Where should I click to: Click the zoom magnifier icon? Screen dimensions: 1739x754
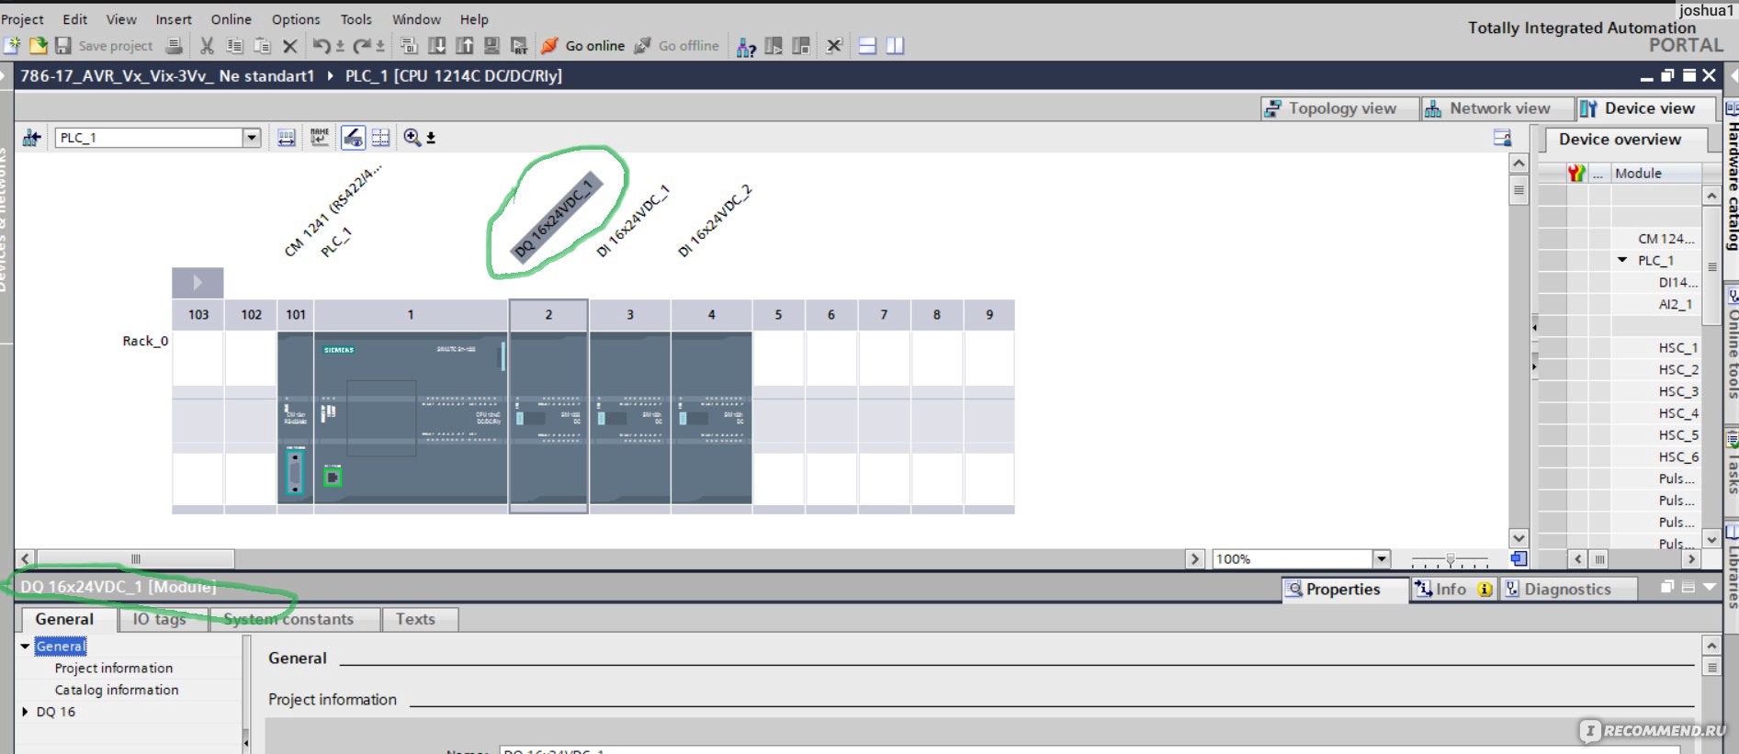[x=412, y=137]
